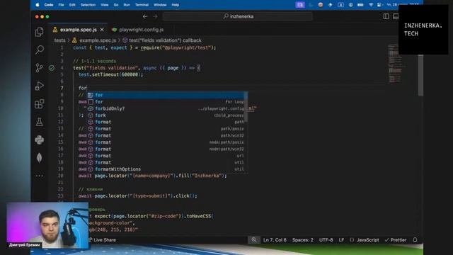
Task: Click the editor vertical scrollbar
Action: click(x=420, y=76)
